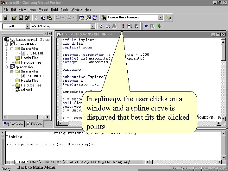Open the Edit menu
Screen dimensions: 228x171
point(14,10)
